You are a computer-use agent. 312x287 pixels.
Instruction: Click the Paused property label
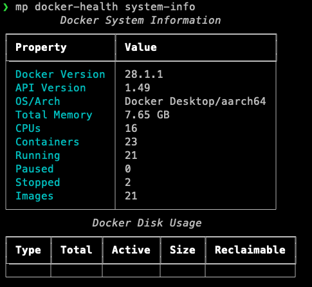[x=35, y=169]
